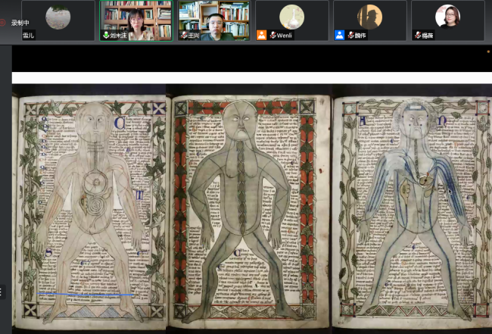Click the 录制中 recording status label
Image resolution: width=492 pixels, height=334 pixels.
pyautogui.click(x=20, y=23)
